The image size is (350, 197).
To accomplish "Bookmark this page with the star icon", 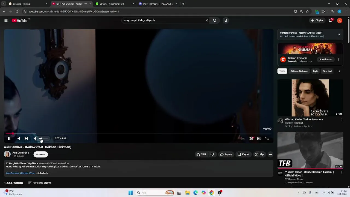I will [x=307, y=11].
